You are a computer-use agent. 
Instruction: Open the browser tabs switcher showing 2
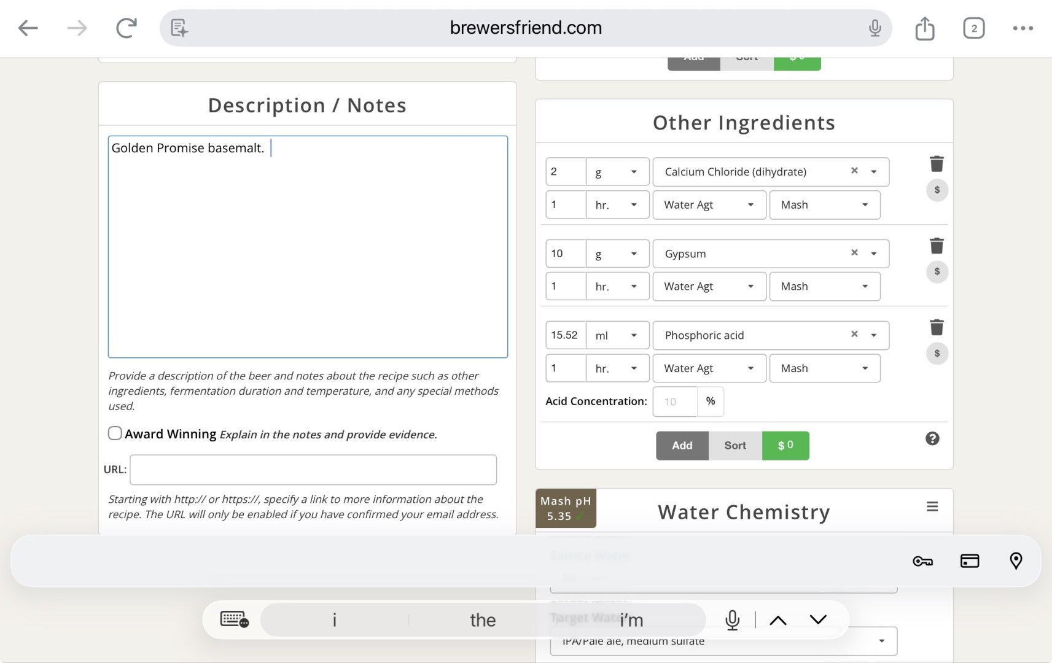point(973,28)
